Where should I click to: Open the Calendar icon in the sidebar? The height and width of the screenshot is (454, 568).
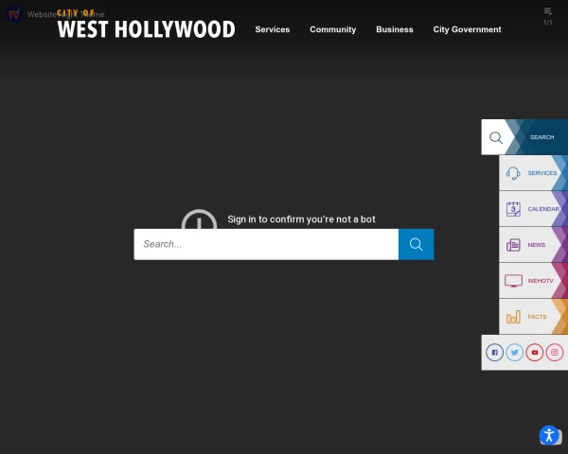coord(513,209)
